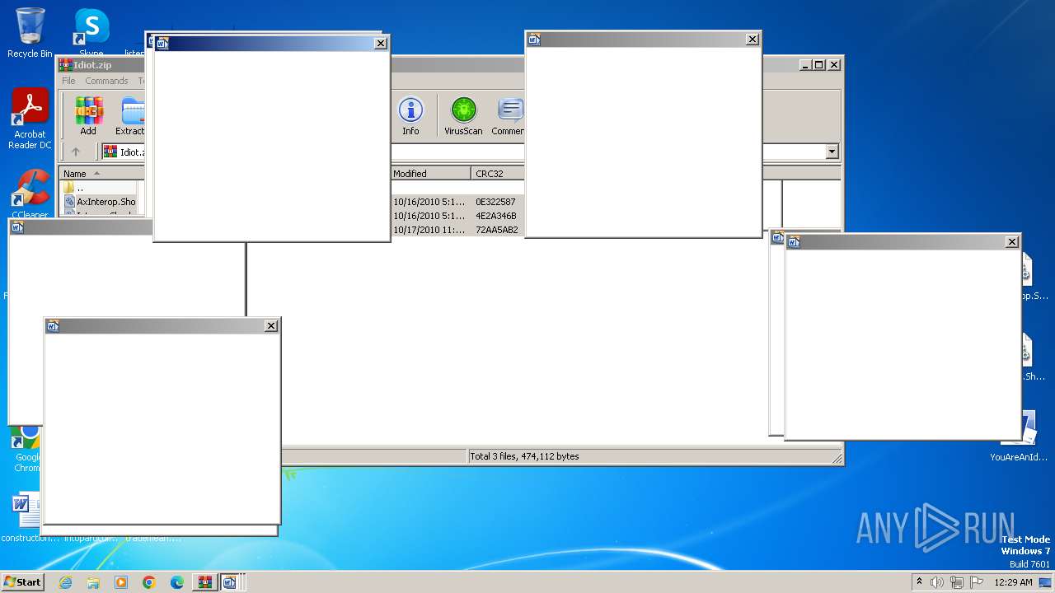
Task: Open the network status tray icon
Action: (x=957, y=582)
